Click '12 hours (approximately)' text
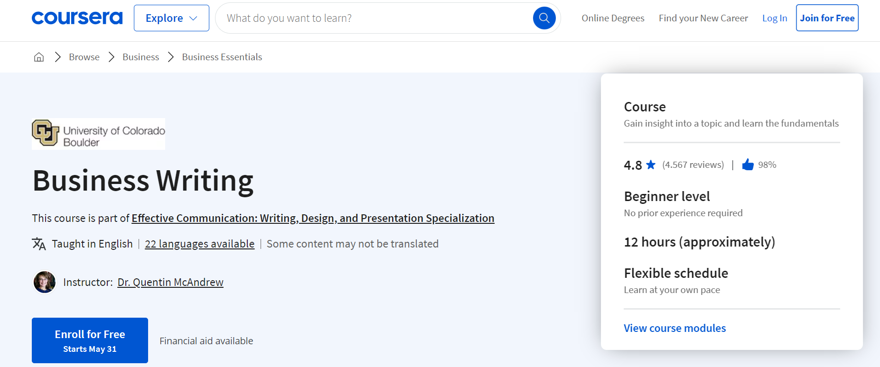Image resolution: width=880 pixels, height=367 pixels. (699, 242)
